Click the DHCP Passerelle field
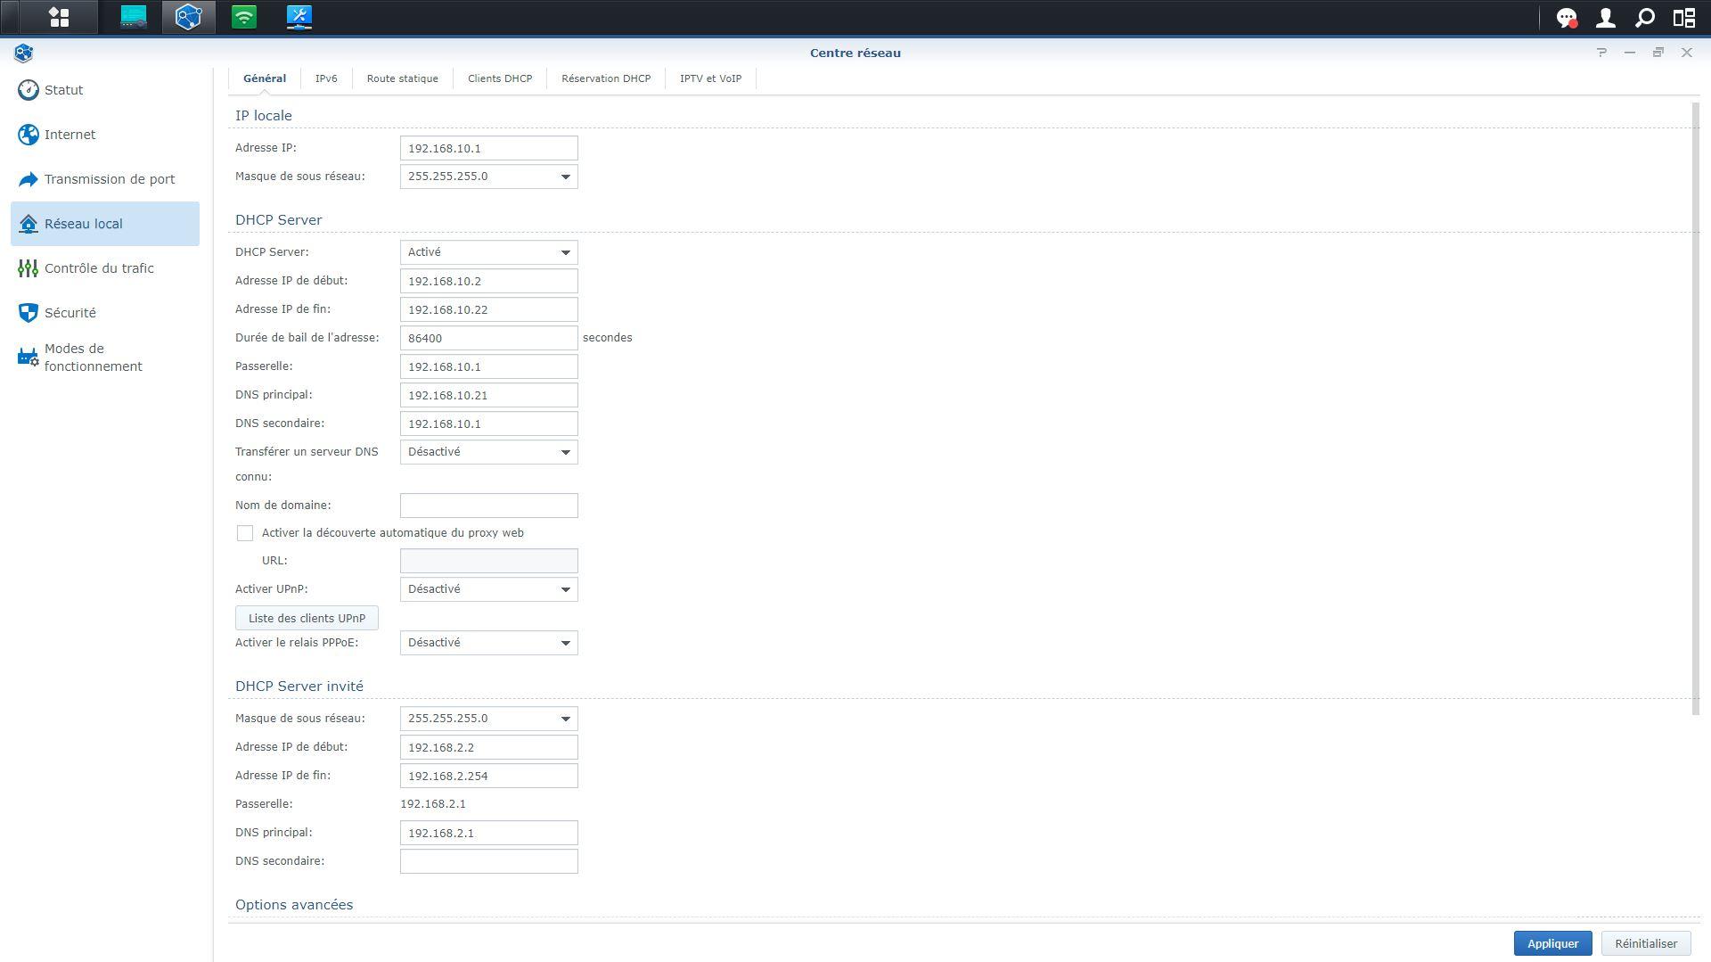 [x=488, y=366]
